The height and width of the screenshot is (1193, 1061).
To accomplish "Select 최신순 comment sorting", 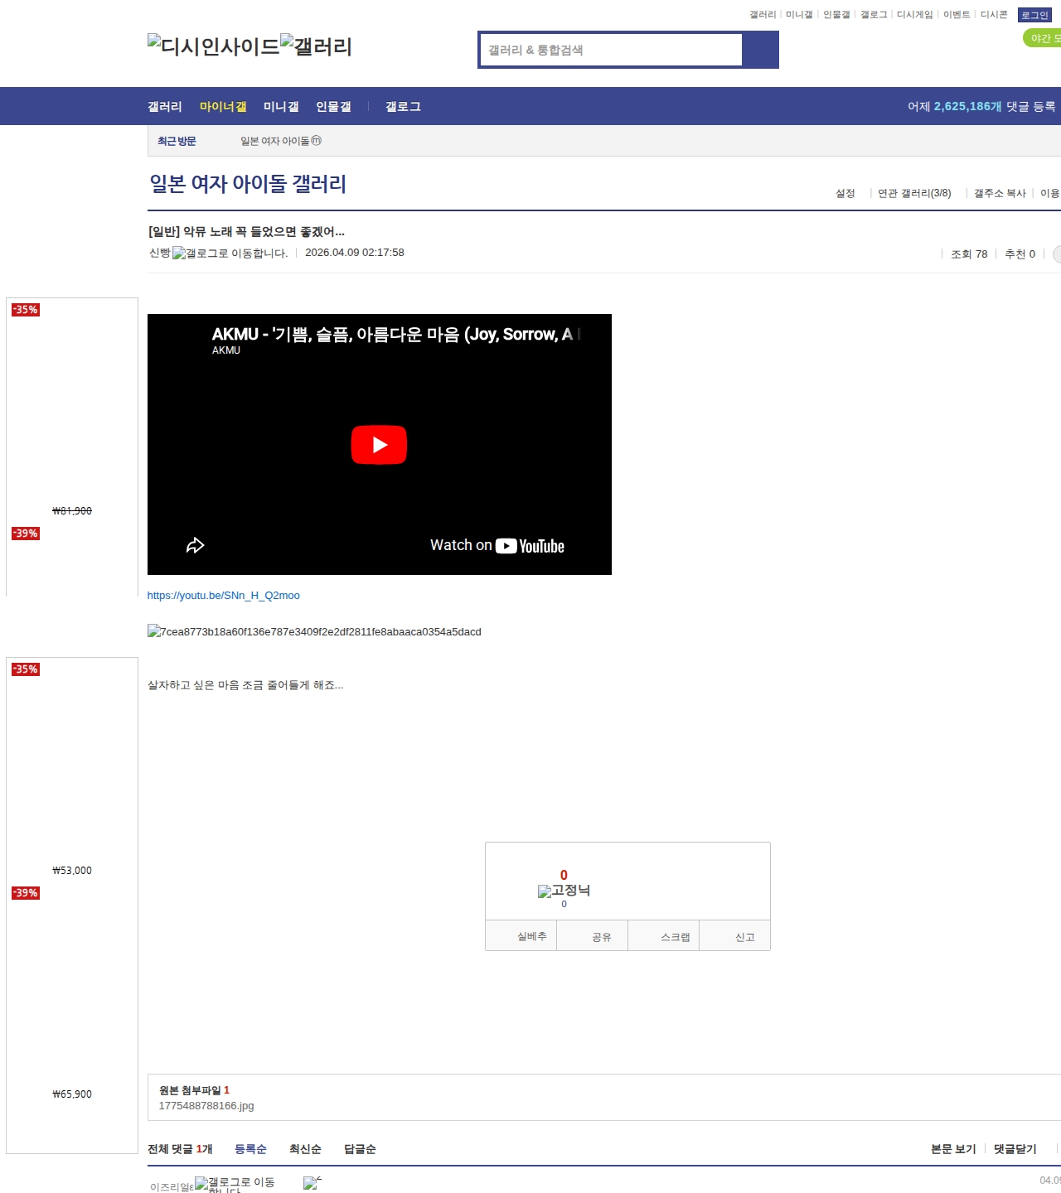I will 305,1149.
